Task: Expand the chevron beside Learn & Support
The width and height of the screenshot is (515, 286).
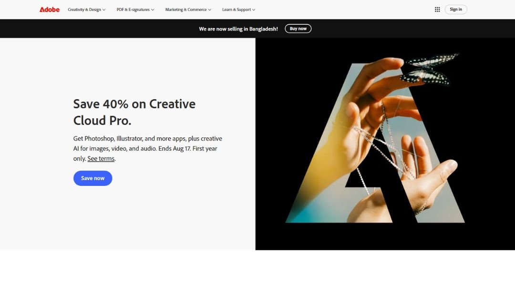Action: pos(254,10)
